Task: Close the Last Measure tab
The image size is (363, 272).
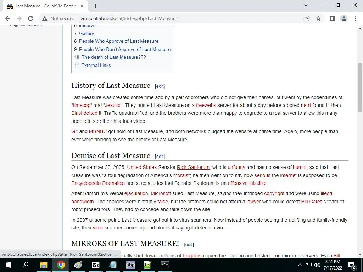Action: [82, 6]
